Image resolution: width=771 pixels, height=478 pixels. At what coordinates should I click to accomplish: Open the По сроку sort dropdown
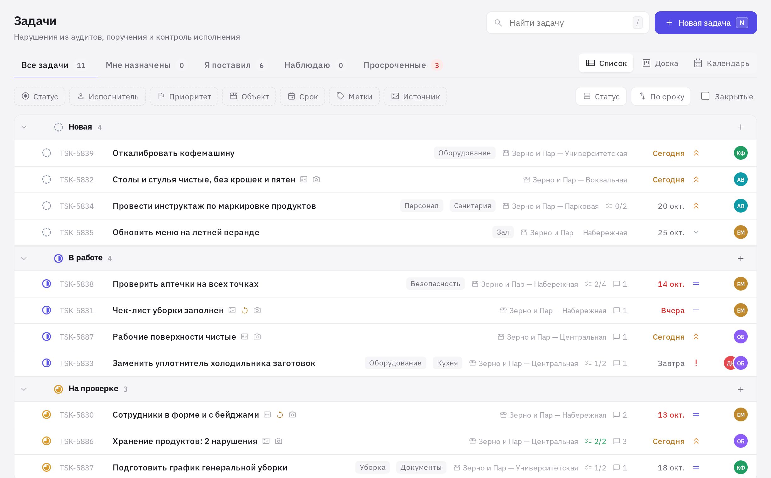pos(661,97)
